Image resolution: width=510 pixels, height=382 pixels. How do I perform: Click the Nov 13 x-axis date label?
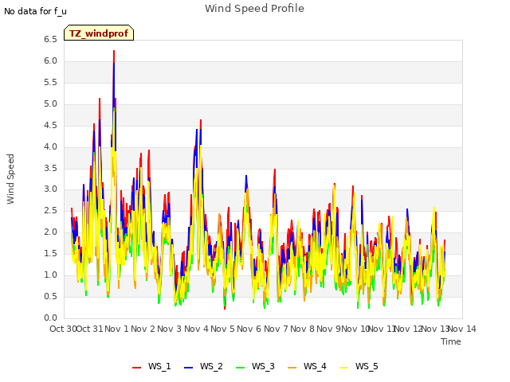(x=435, y=329)
